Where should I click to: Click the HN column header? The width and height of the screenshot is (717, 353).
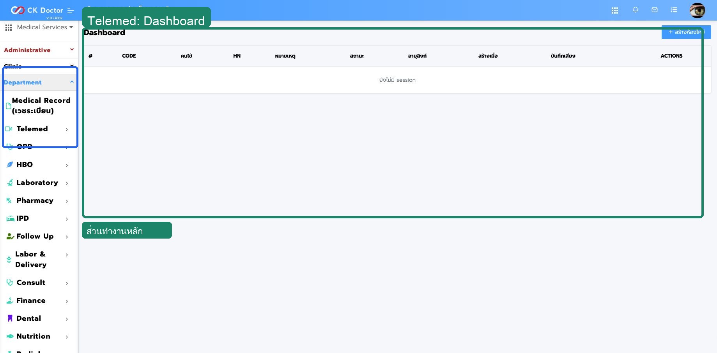[237, 56]
